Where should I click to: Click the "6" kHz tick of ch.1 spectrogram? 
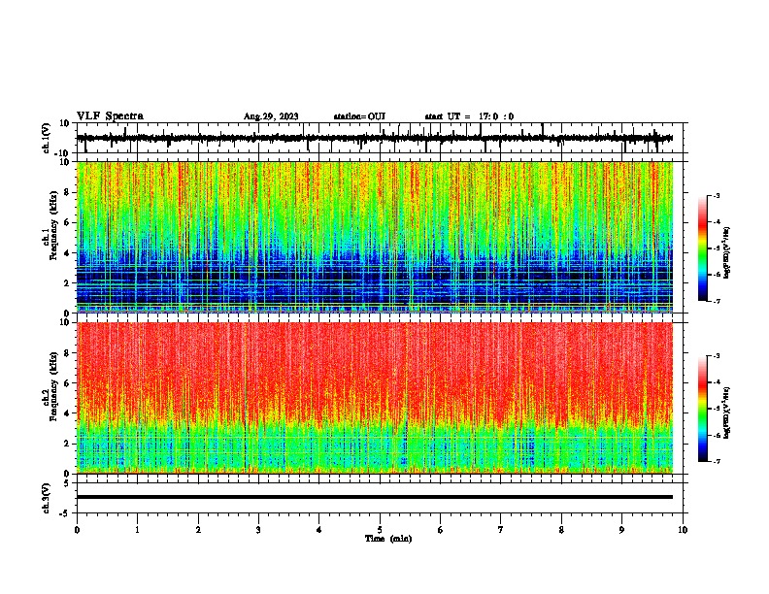pyautogui.click(x=67, y=222)
